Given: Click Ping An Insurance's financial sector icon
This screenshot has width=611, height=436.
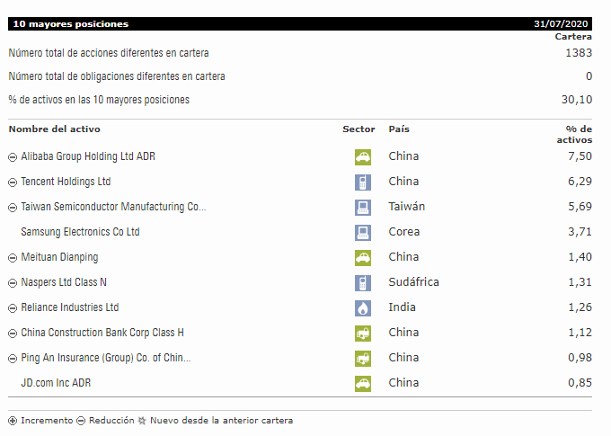Looking at the screenshot, I should click(363, 359).
